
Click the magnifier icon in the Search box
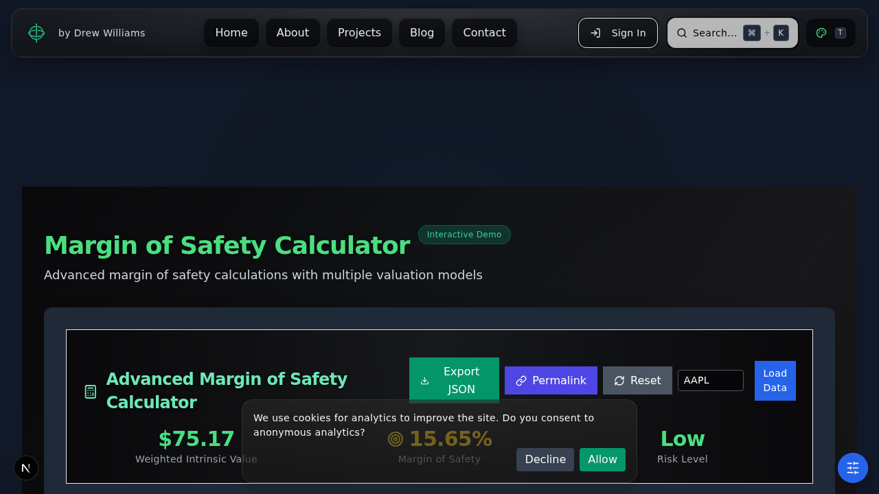tap(682, 33)
